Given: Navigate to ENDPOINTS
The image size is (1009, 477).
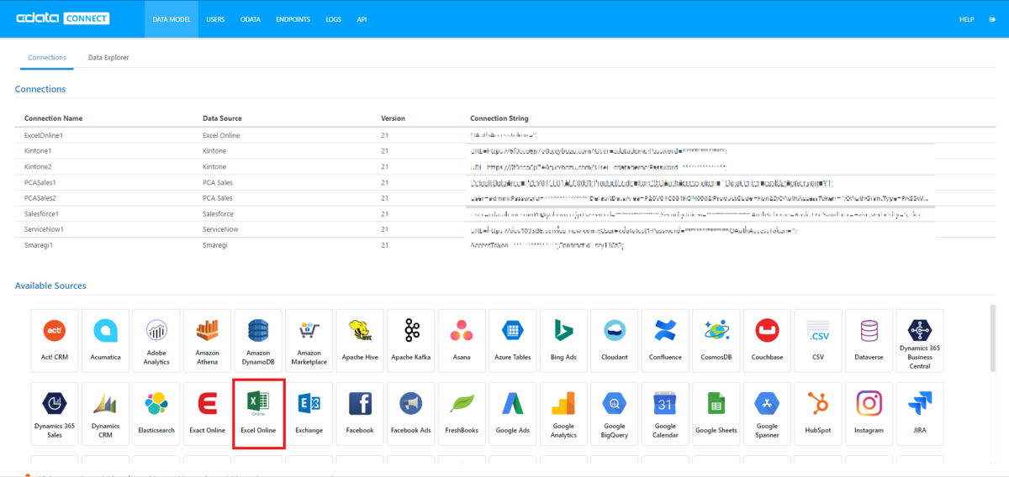Looking at the screenshot, I should [293, 18].
